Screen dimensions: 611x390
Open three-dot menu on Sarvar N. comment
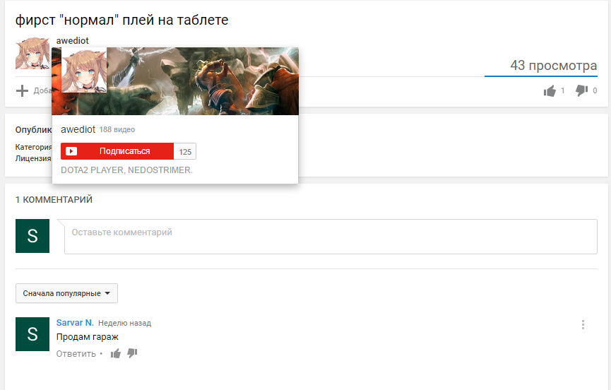tap(583, 324)
